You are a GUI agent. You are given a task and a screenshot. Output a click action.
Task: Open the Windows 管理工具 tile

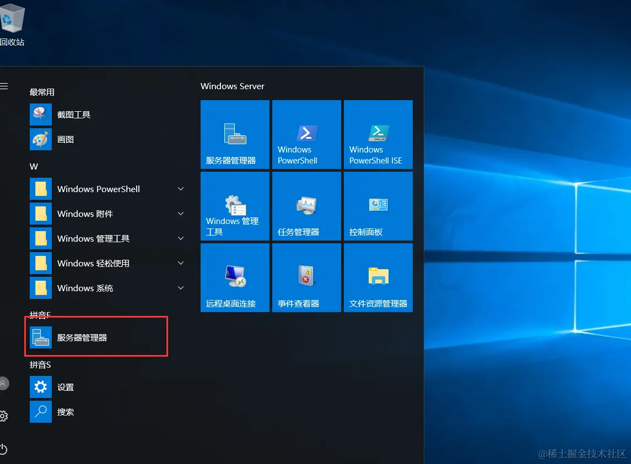pyautogui.click(x=235, y=206)
